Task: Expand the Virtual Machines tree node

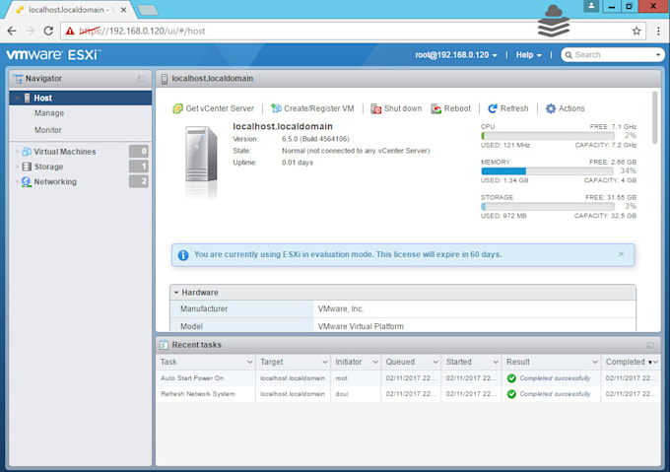Action: point(17,152)
